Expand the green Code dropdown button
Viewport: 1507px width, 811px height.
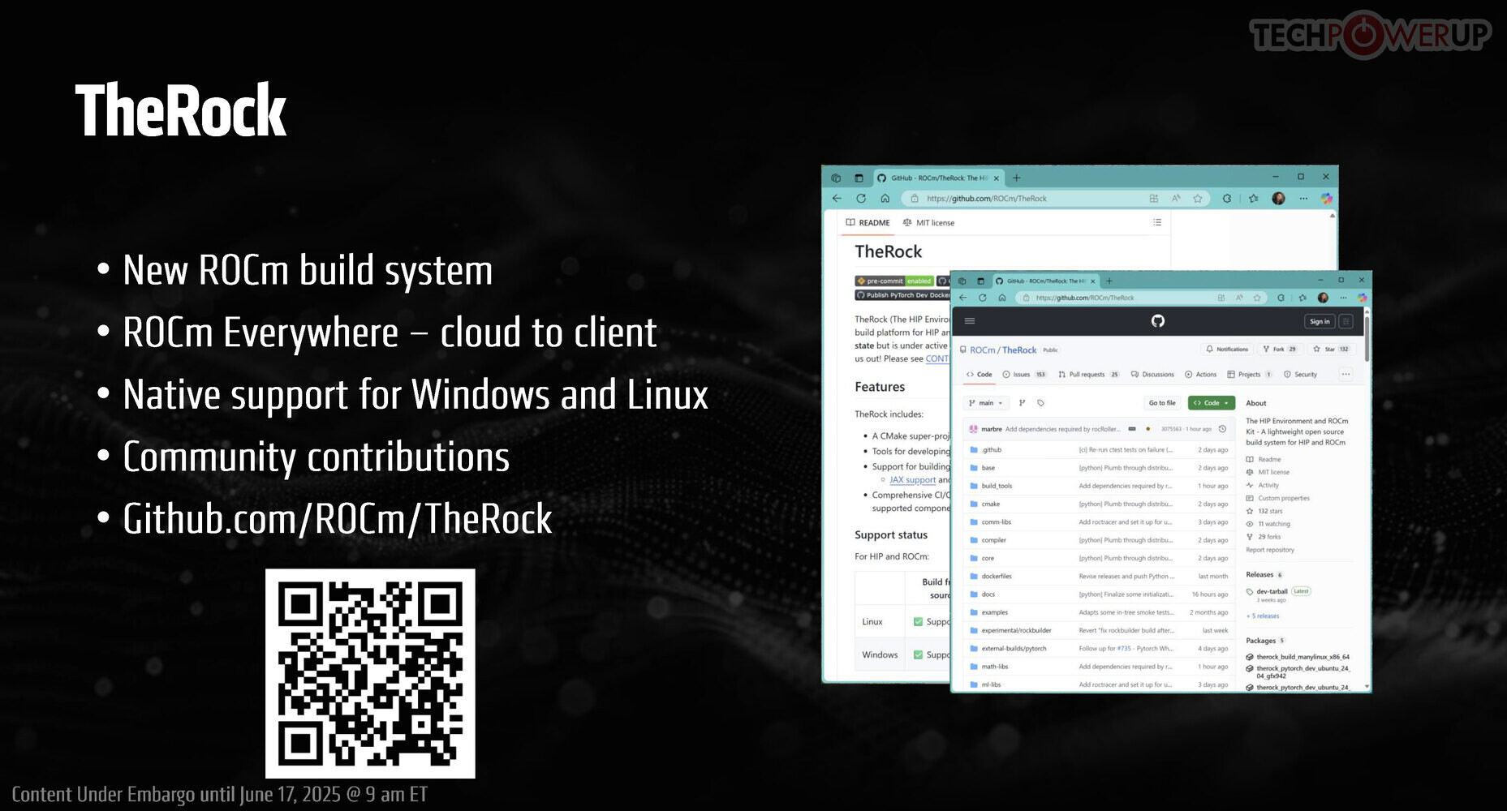[x=1212, y=403]
